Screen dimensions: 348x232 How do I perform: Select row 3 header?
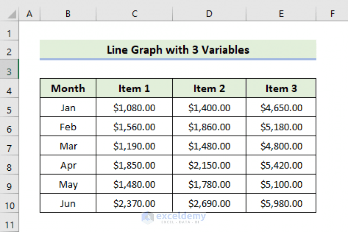click(9, 71)
